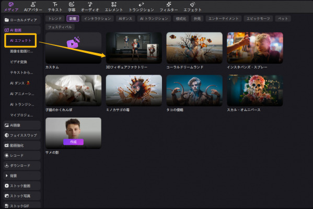Open the 字幕 subtitles icon

[72, 4]
